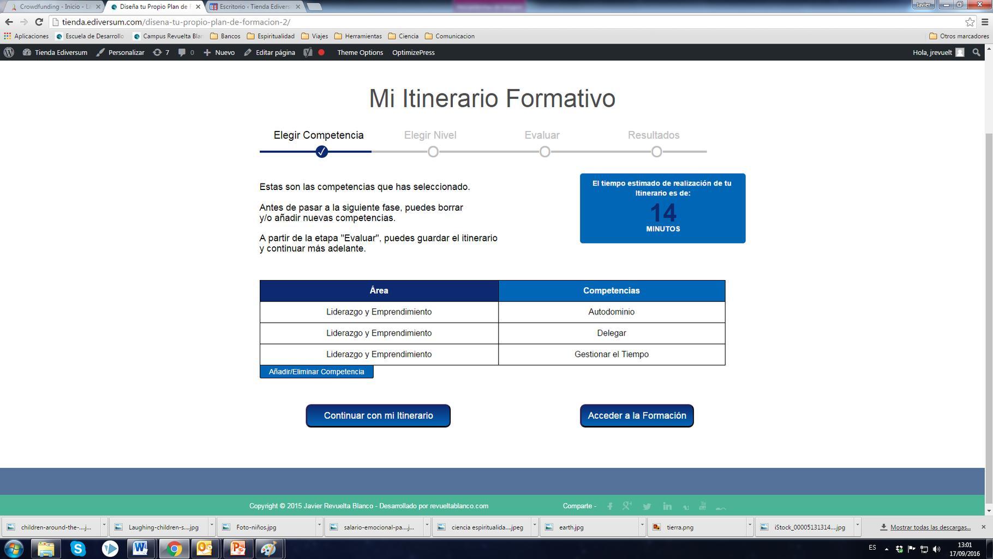Open Skype from the Windows taskbar
Screen dimensions: 993x559
(78, 548)
